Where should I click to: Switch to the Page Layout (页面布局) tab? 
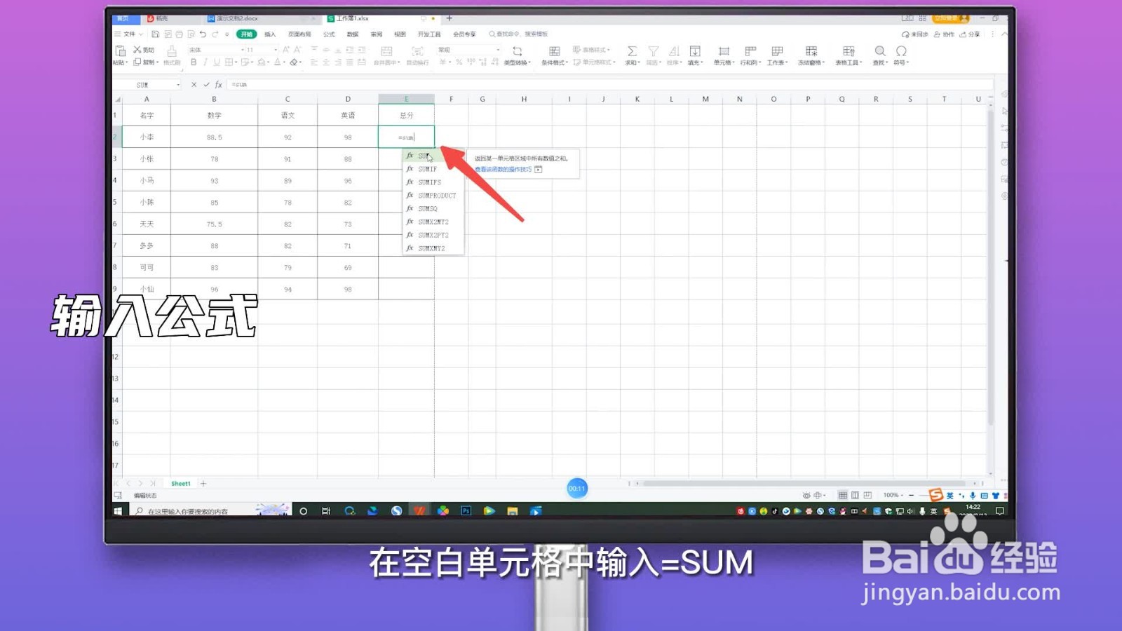pyautogui.click(x=299, y=34)
